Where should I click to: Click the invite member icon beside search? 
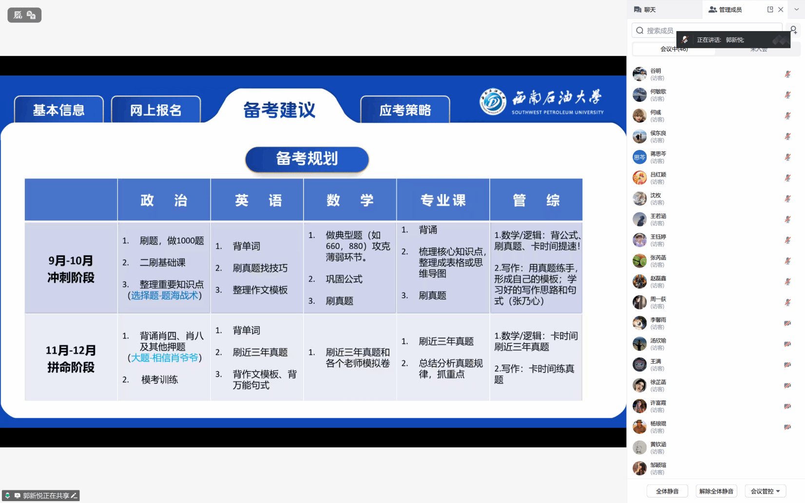click(794, 30)
